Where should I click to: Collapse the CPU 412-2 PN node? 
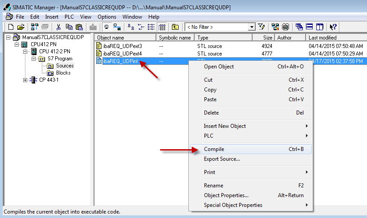[25, 52]
